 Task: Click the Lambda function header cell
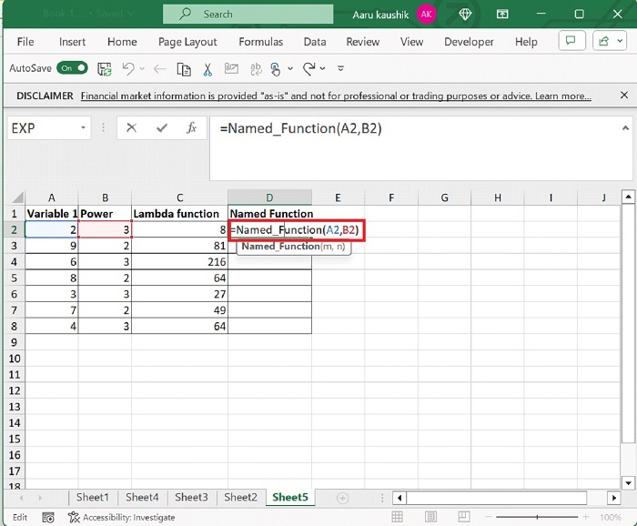point(179,214)
